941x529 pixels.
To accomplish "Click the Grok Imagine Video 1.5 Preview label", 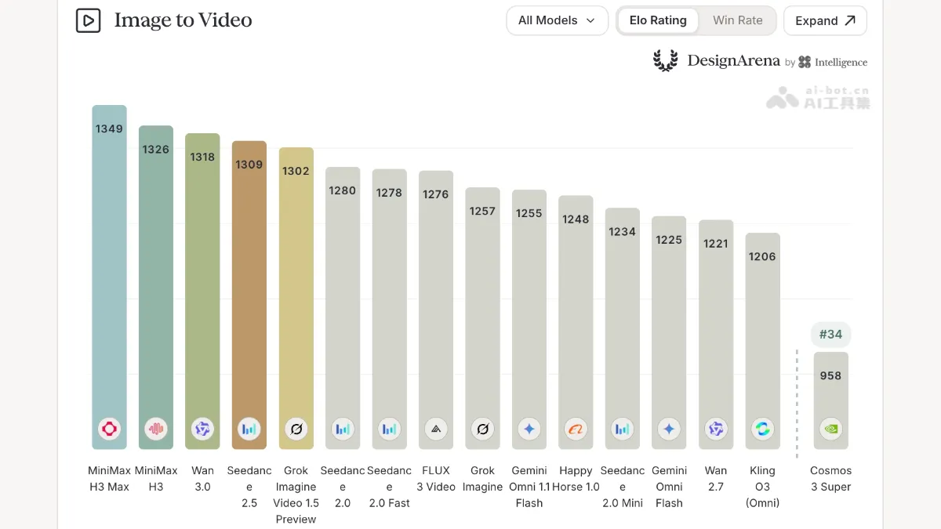I will pos(296,495).
